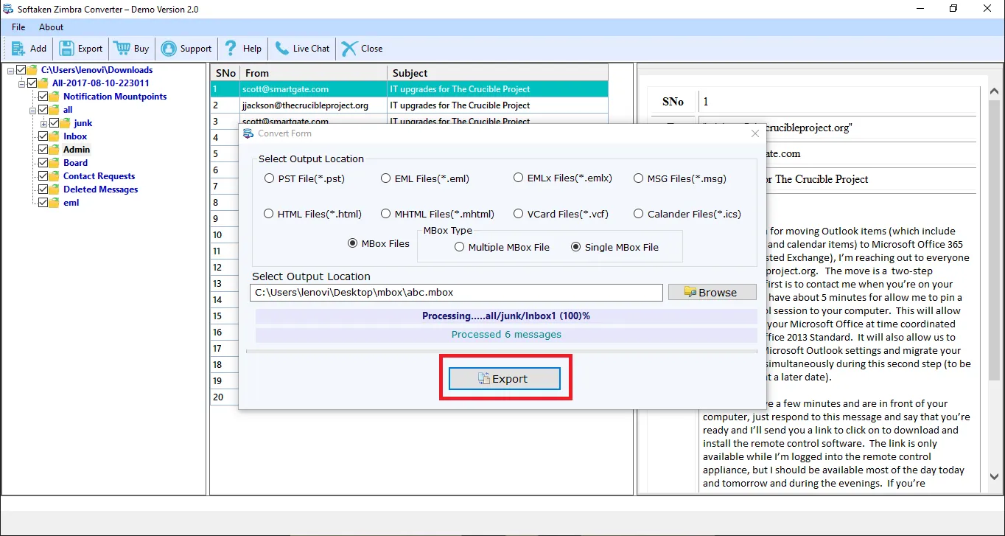Click the folder icon beside the 'all' node
The width and height of the screenshot is (1005, 536).
[55, 110]
